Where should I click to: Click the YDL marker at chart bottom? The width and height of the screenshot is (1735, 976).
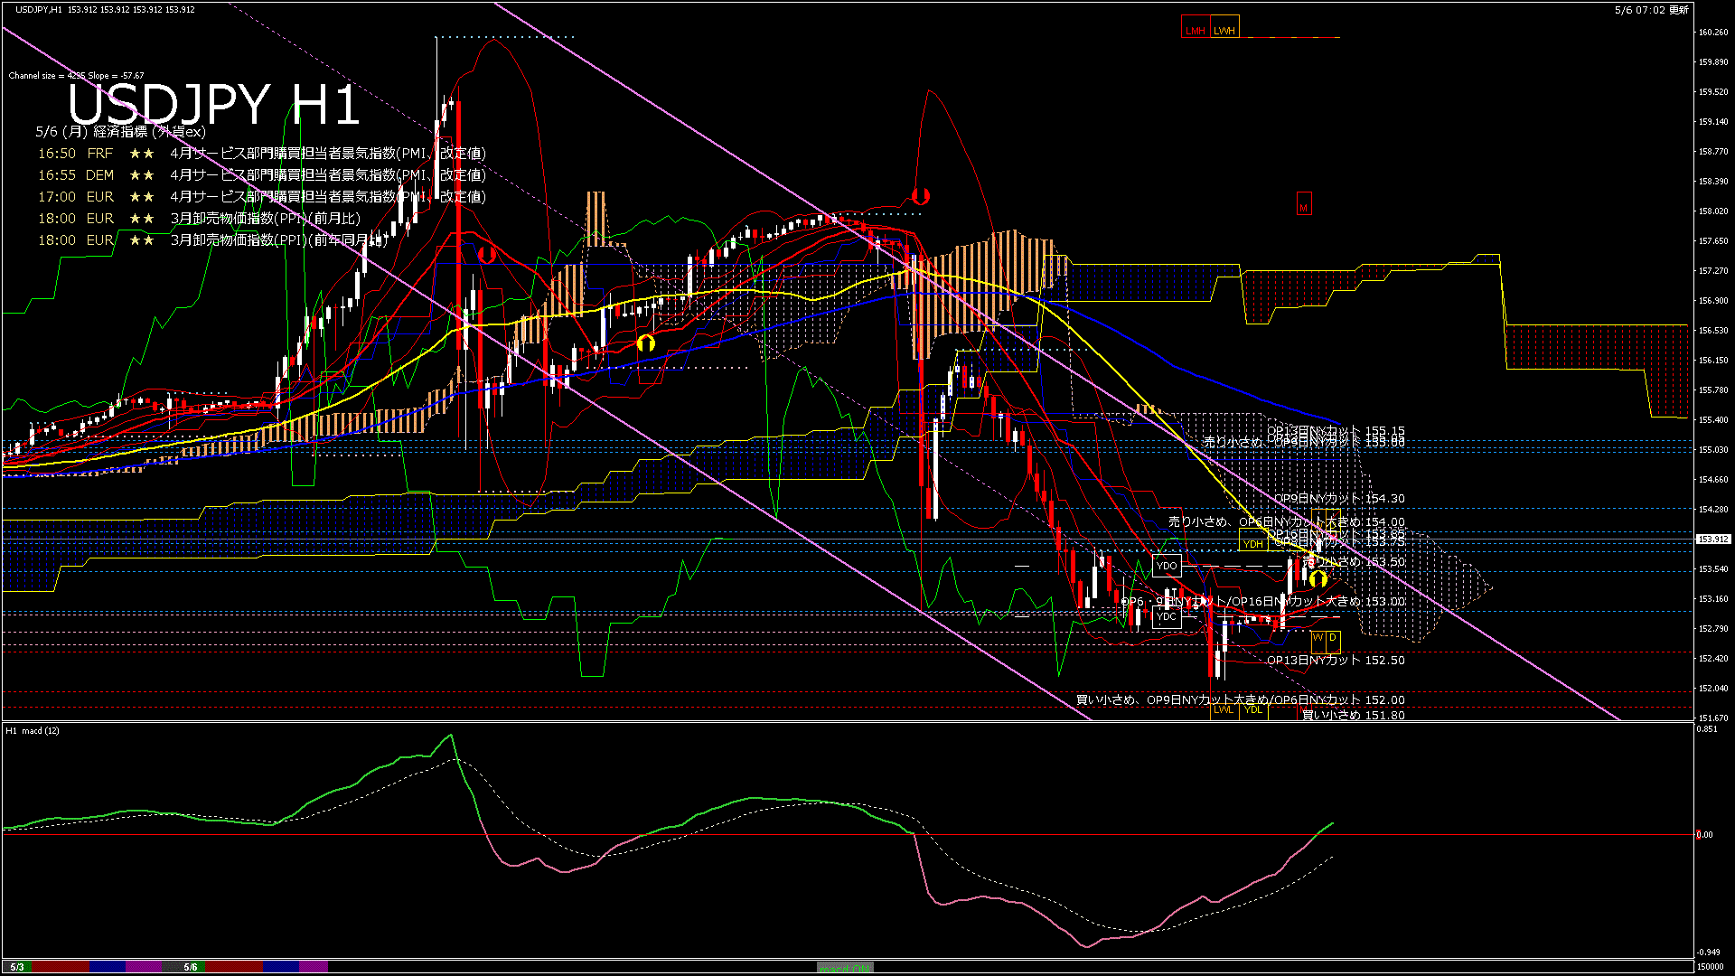1253,710
